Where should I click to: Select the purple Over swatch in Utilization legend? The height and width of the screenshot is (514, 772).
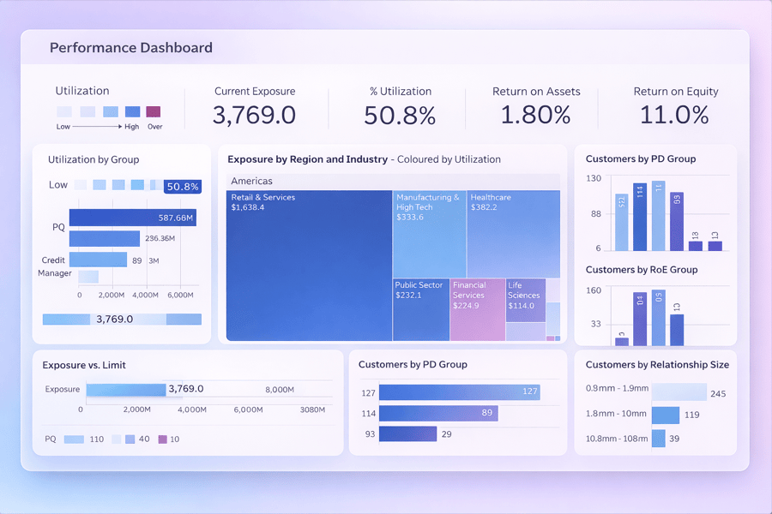click(154, 111)
